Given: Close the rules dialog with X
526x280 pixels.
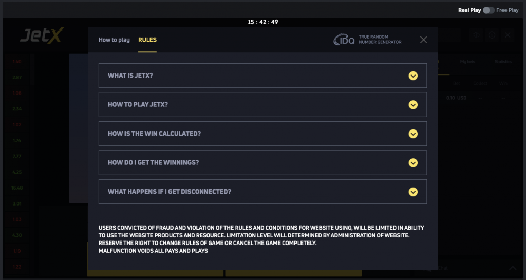Looking at the screenshot, I should pos(423,40).
